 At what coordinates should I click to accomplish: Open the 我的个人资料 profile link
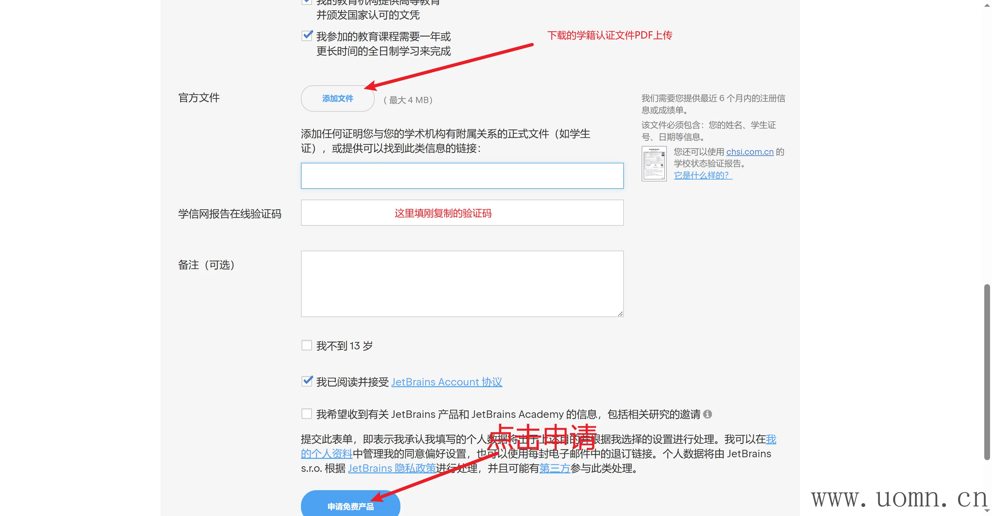[x=326, y=454]
